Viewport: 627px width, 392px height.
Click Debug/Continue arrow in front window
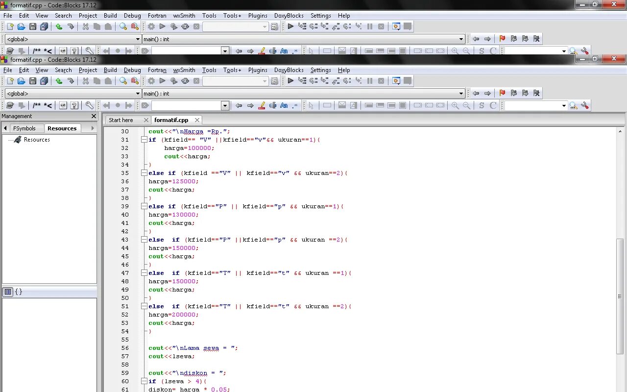point(290,81)
